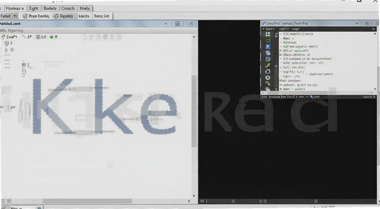Click the yellow stacked-blocks icon in dark sidebar

point(267,65)
